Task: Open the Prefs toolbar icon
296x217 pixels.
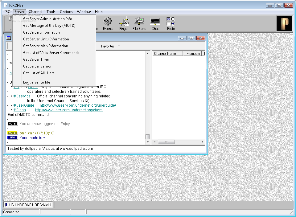Action: click(171, 24)
